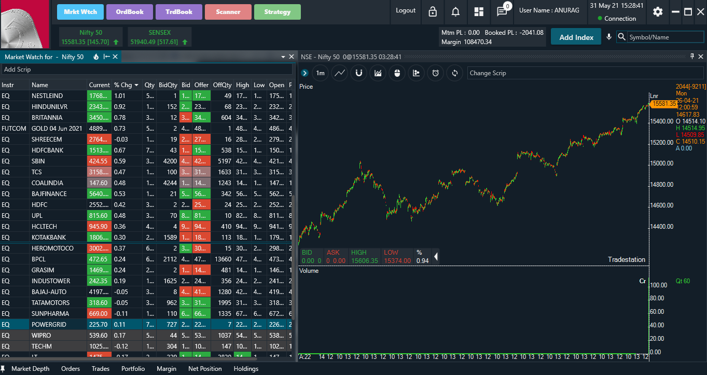Select the Nifty 50 index tile
Viewport: 707px width, 375px height.
[x=91, y=37]
